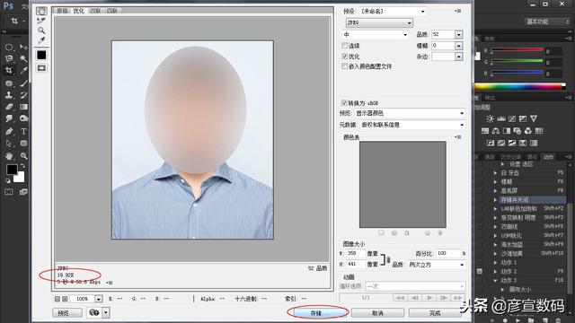
Task: Open the 元数据 metadata dropdown
Action: (412, 125)
